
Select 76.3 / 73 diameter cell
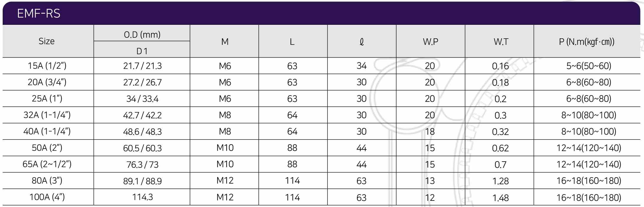click(142, 165)
